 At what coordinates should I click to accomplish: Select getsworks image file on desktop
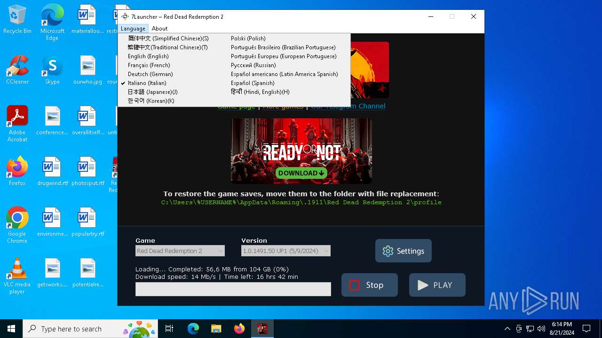click(x=52, y=273)
